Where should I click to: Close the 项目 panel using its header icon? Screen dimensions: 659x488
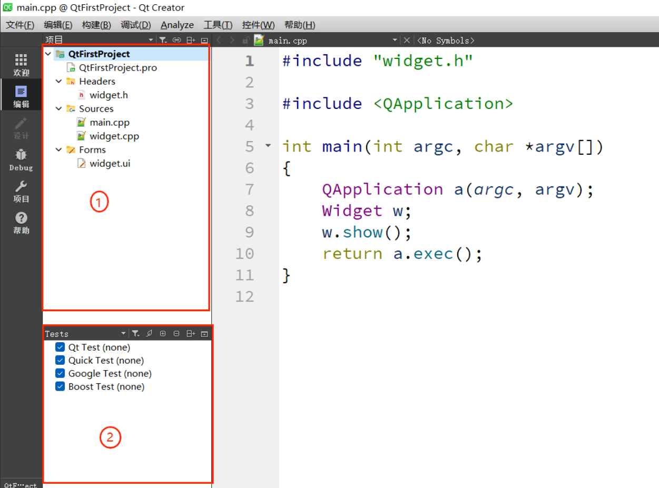[x=204, y=40]
